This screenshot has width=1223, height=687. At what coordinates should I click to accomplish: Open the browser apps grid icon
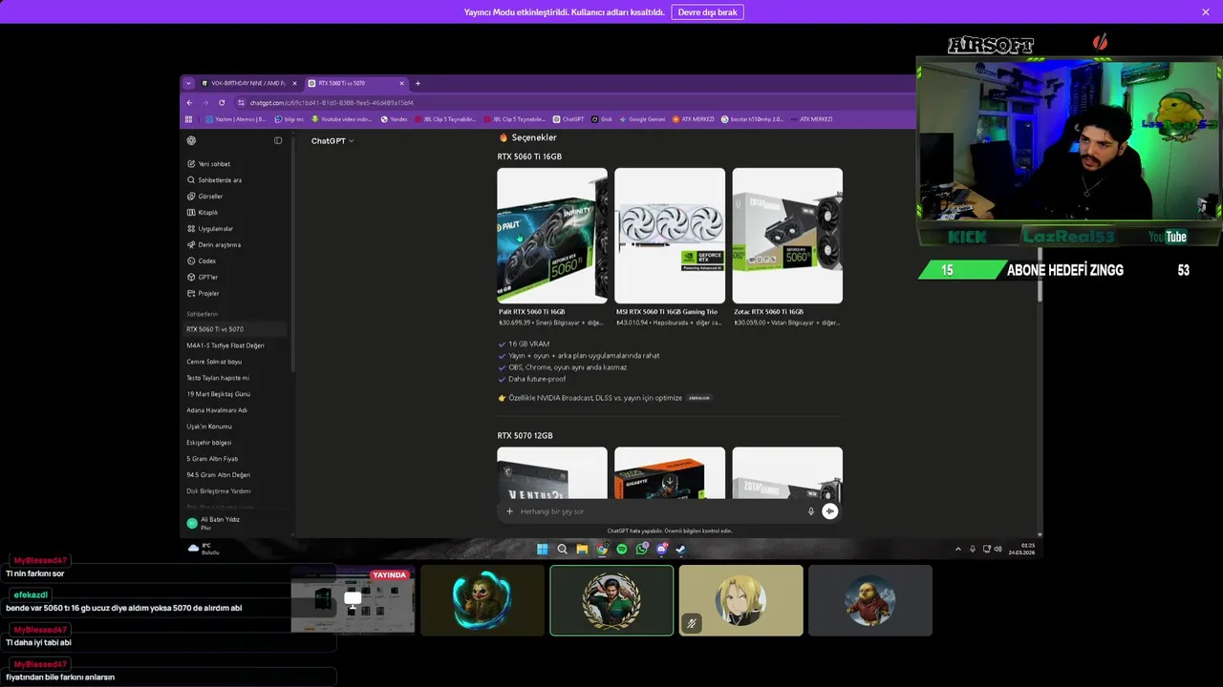click(188, 119)
